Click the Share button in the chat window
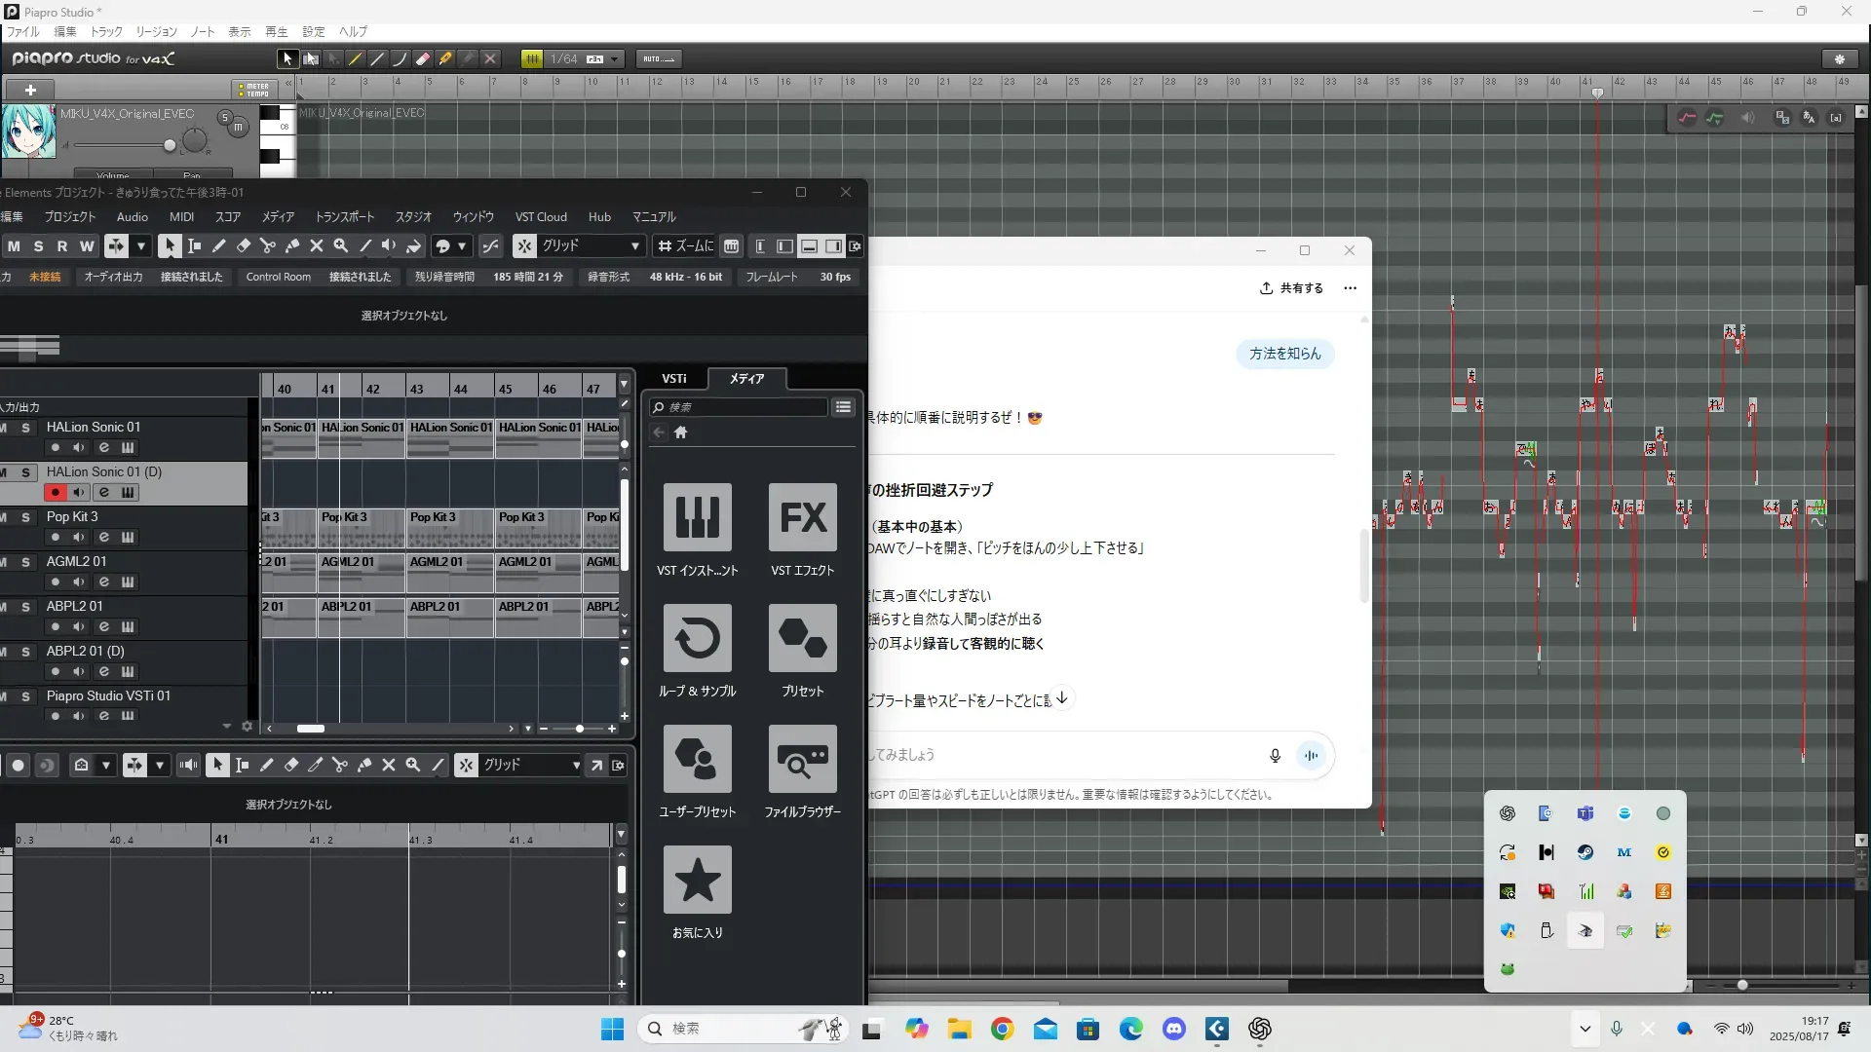The width and height of the screenshot is (1871, 1052). point(1291,288)
